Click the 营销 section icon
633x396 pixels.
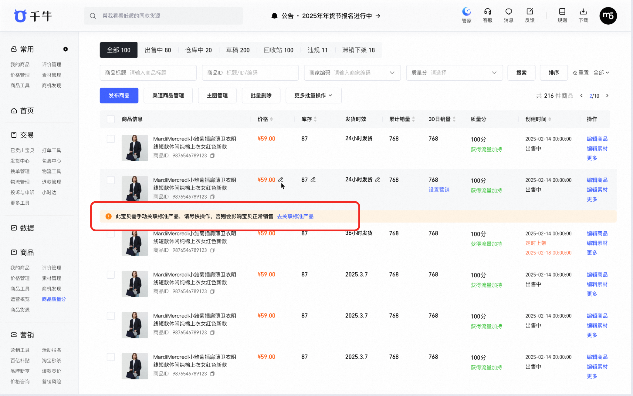point(14,335)
